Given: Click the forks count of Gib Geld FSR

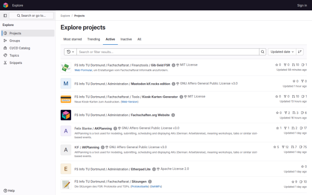Looking at the screenshot, I should click(x=287, y=65).
